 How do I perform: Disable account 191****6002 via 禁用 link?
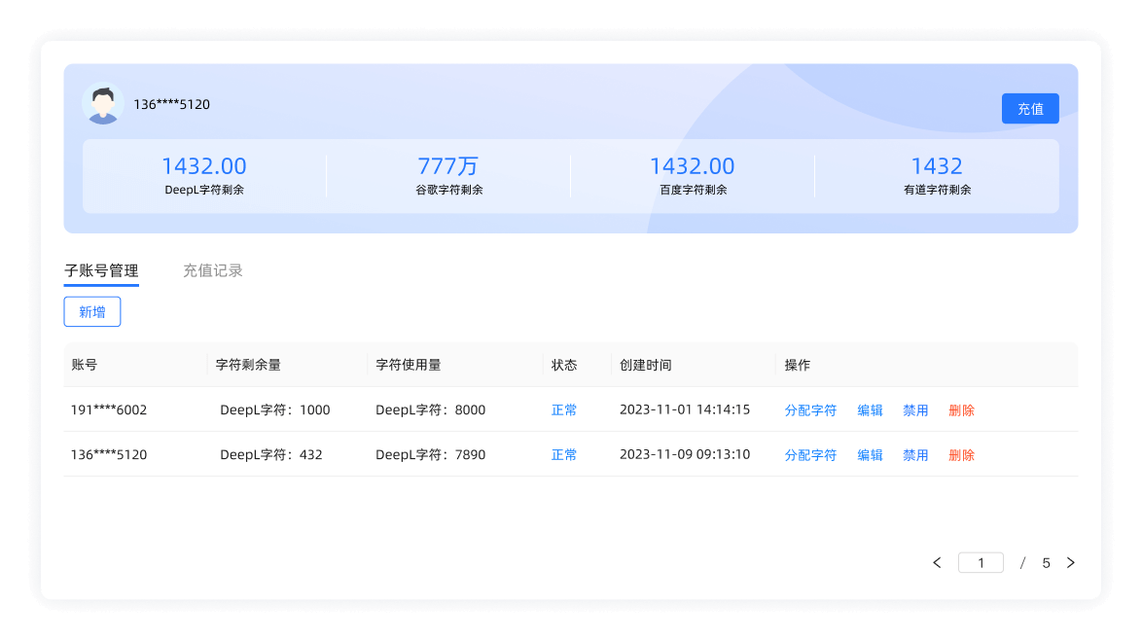(x=915, y=409)
